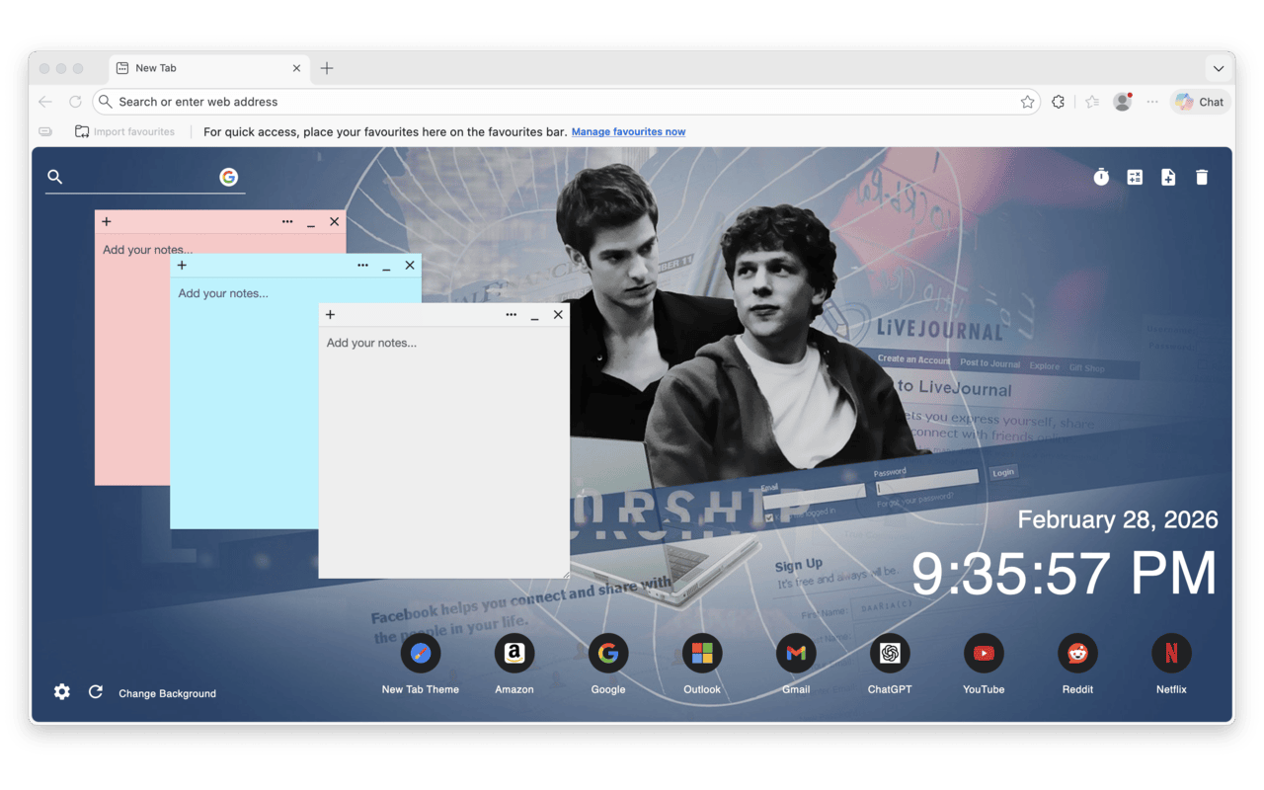This screenshot has width=1264, height=790.
Task: Open settings gear at bottom left
Action: (x=62, y=692)
